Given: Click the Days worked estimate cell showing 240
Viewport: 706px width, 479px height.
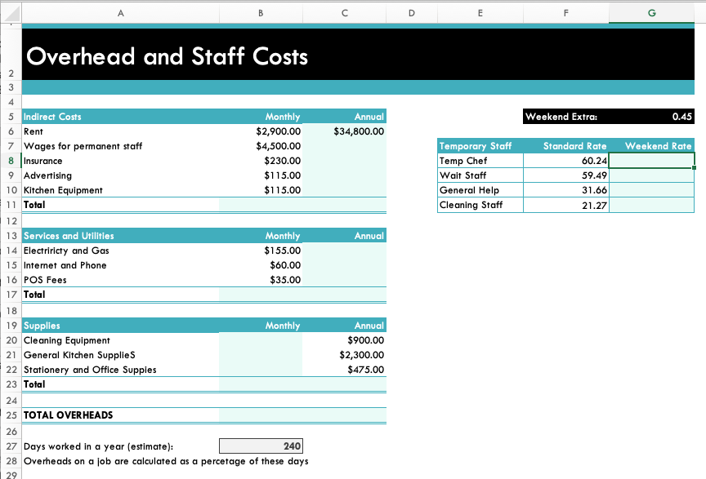Looking at the screenshot, I should [261, 446].
